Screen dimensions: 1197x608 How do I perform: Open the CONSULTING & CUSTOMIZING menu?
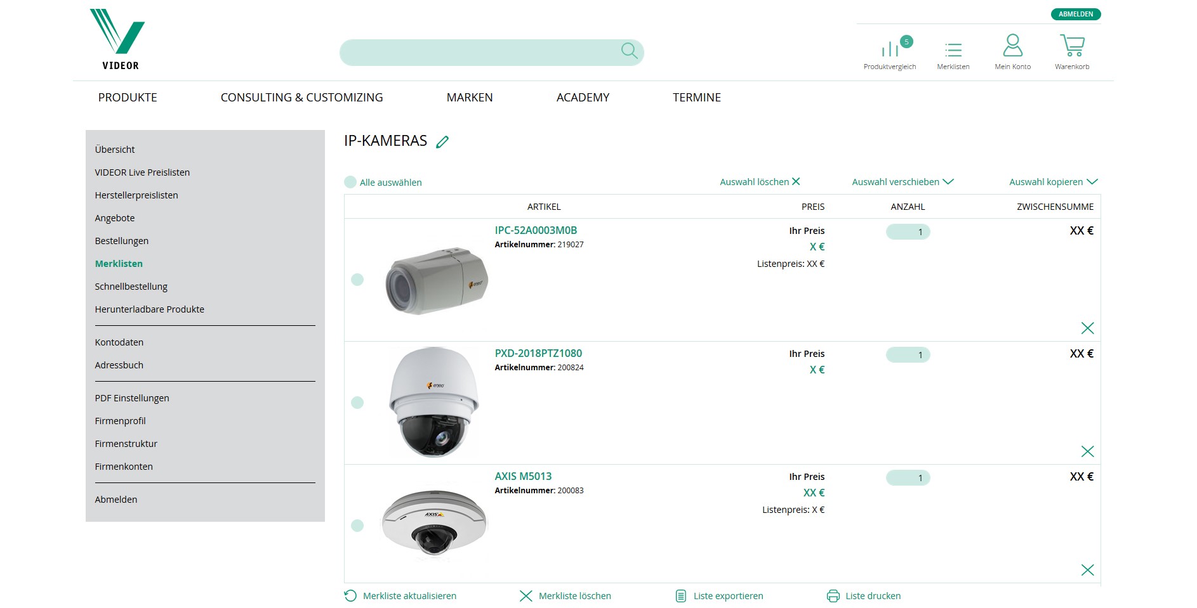[x=302, y=98]
